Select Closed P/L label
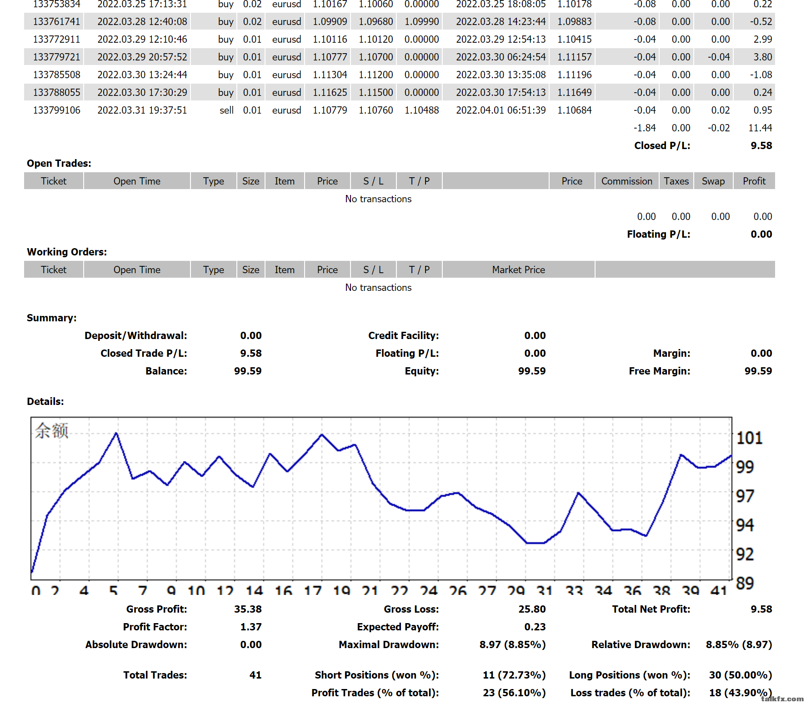The image size is (806, 704). tap(662, 145)
